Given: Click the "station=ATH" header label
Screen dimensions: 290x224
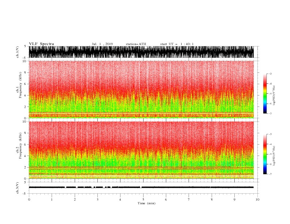Looking at the screenshot, I should pos(136,44).
